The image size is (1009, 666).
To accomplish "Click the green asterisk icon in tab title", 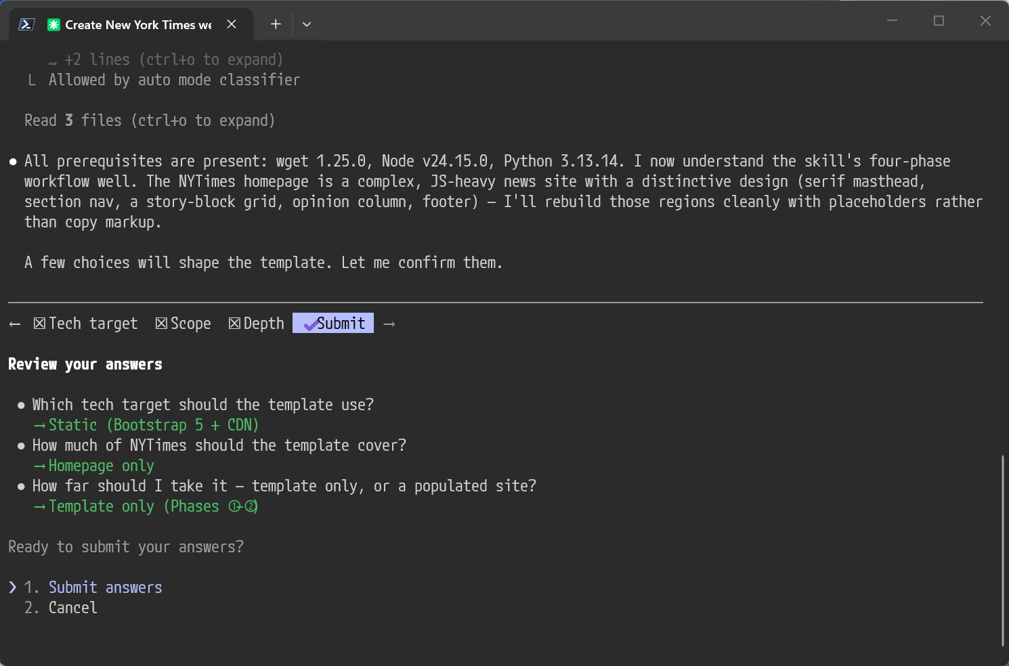I will pyautogui.click(x=53, y=25).
